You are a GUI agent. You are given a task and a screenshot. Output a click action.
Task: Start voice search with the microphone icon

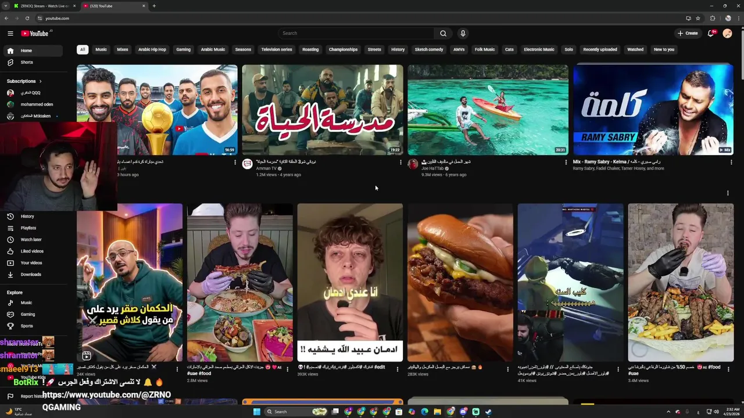463,33
